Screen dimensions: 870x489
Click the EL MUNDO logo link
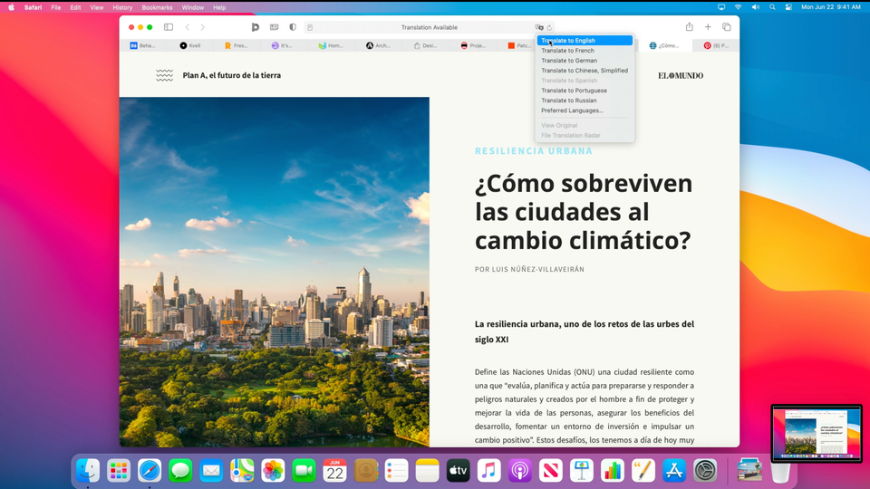[x=681, y=75]
